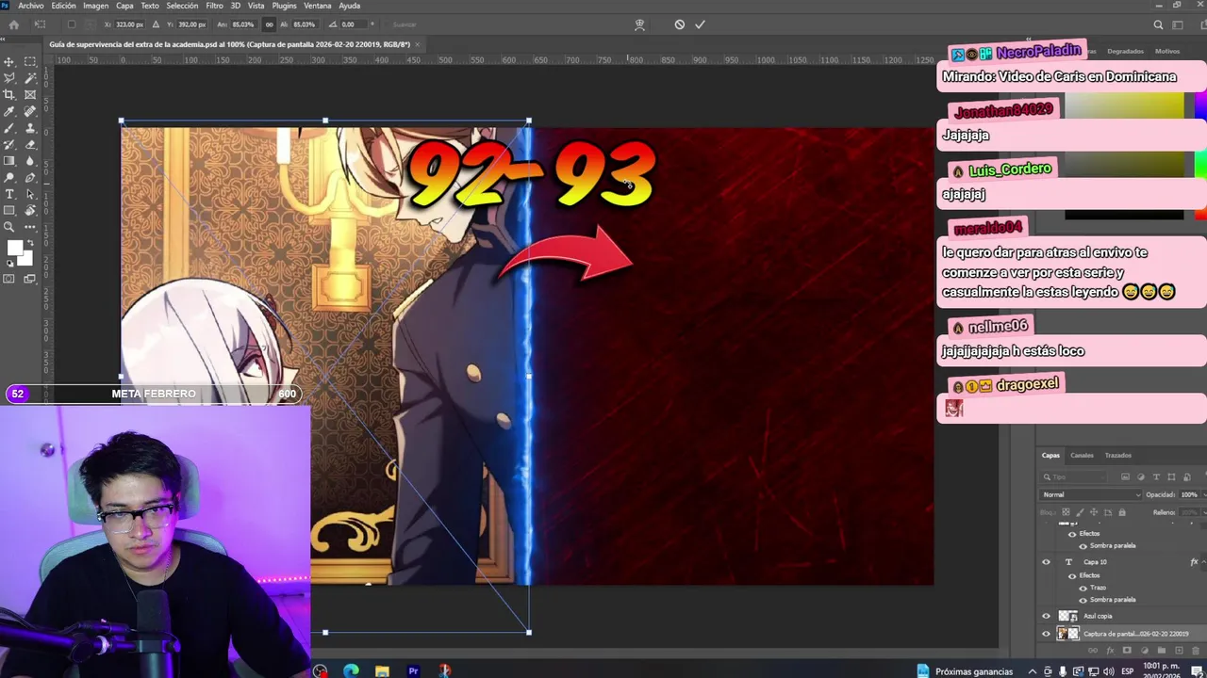Select the Eyedropper tool

pyautogui.click(x=8, y=111)
